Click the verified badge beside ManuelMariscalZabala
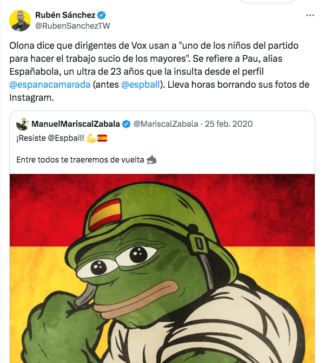Viewport: 324px width, 363px height. click(x=126, y=124)
